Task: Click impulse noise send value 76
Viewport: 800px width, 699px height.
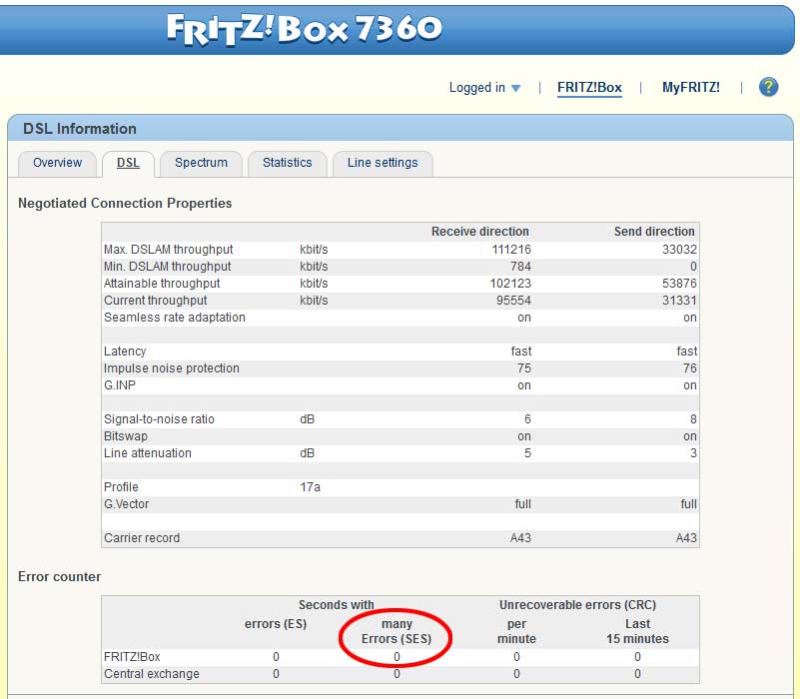Action: pyautogui.click(x=690, y=368)
